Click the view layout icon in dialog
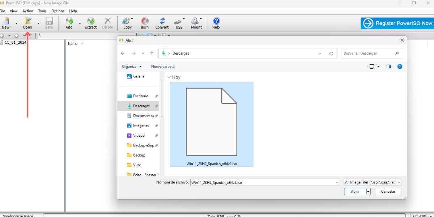 [372, 67]
